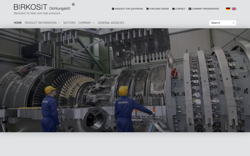Click the BIRKOSIT Dichtungskitt logo
This screenshot has height=156, width=250.
click(44, 7)
